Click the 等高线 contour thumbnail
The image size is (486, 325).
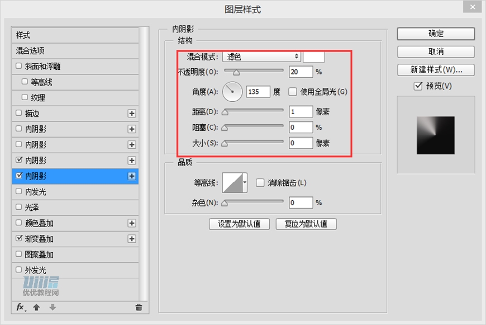click(x=232, y=182)
